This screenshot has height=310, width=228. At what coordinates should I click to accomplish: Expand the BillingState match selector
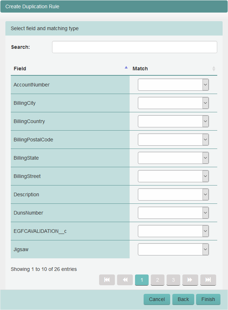173,158
